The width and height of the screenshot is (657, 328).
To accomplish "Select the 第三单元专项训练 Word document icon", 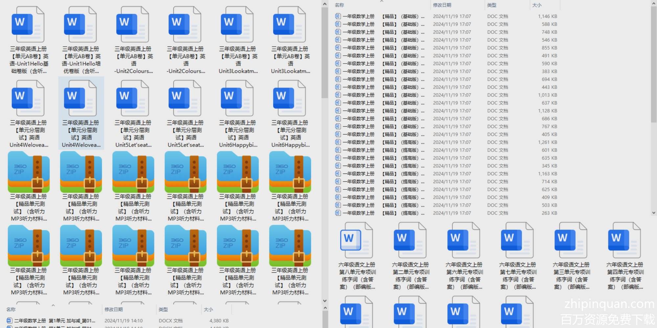I will click(x=571, y=240).
